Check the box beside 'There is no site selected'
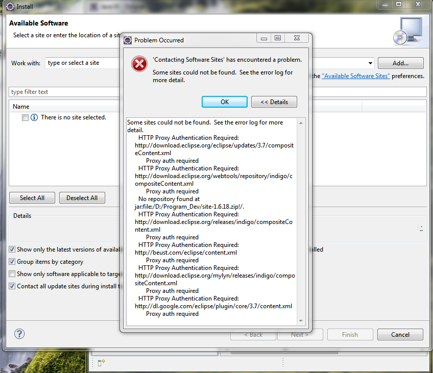433x373 pixels. 25,118
